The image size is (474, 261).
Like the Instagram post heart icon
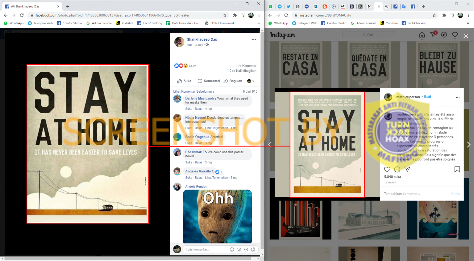387,169
